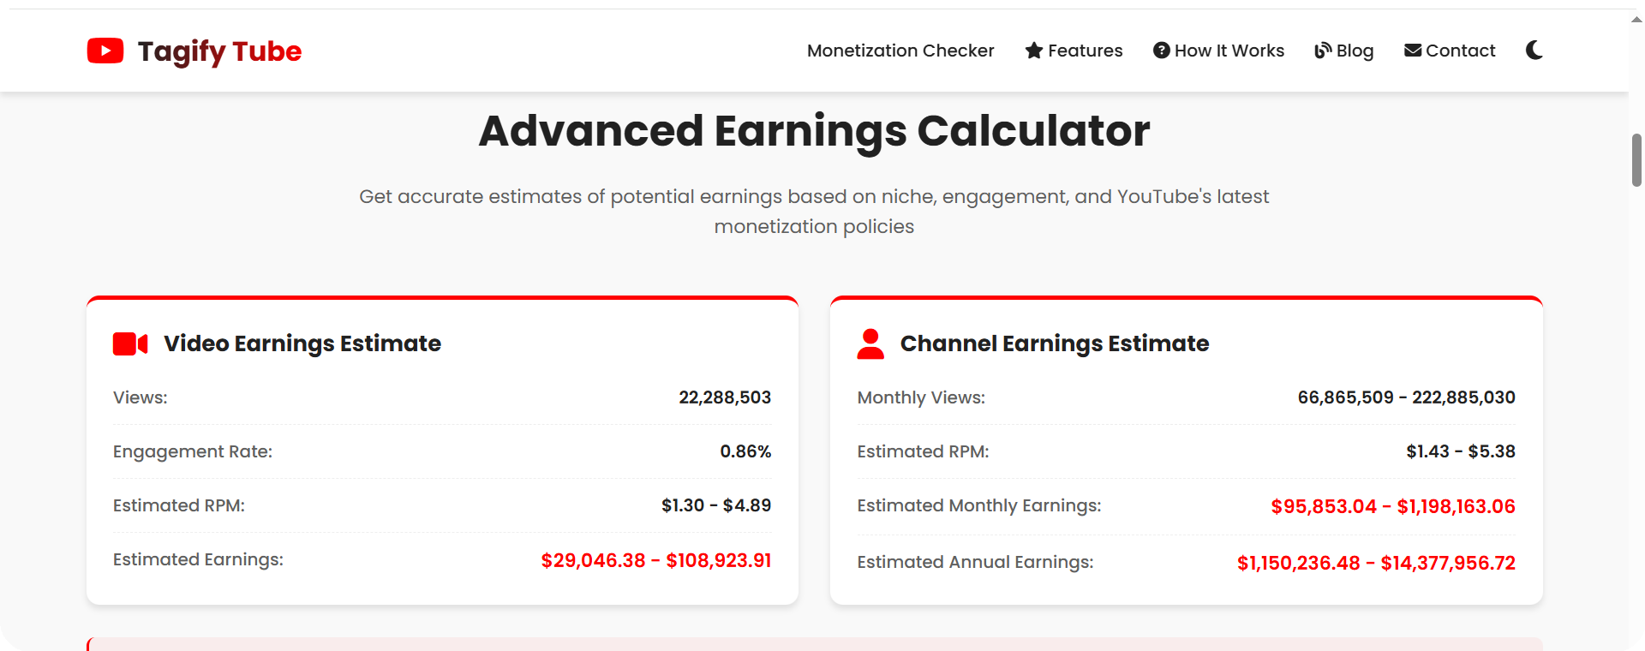The height and width of the screenshot is (651, 1645).
Task: Visit the Blog page
Action: point(1354,51)
